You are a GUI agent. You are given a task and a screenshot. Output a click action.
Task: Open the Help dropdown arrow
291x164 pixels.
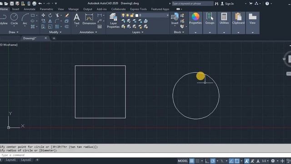tap(271, 4)
